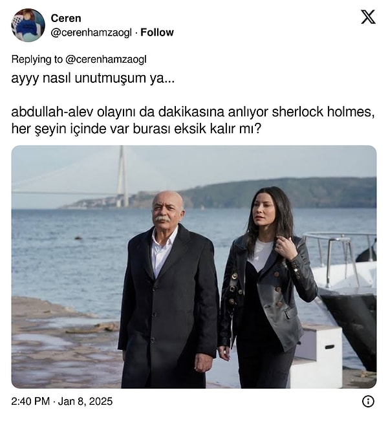Open the X logo link
The width and height of the screenshot is (388, 421).
pyautogui.click(x=368, y=17)
